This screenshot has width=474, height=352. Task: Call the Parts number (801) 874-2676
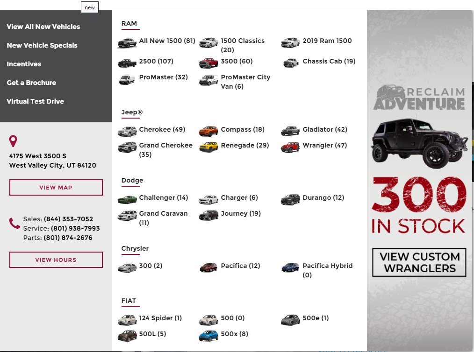pos(68,238)
